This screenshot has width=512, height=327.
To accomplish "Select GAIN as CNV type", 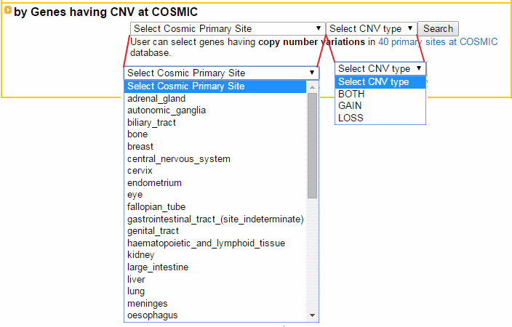I will coord(380,106).
